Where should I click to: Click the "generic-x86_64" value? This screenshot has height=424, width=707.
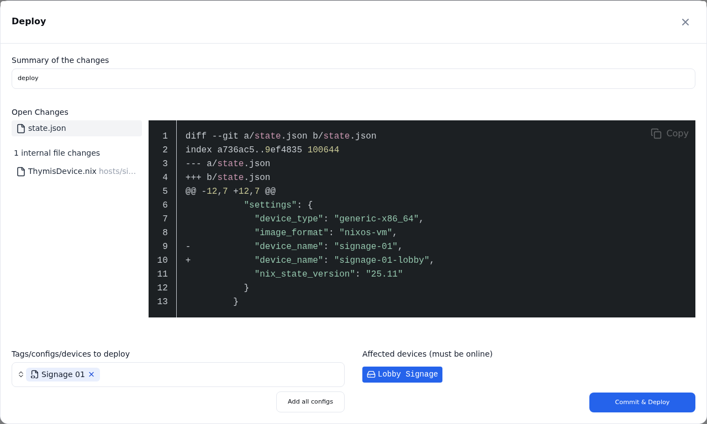(376, 219)
